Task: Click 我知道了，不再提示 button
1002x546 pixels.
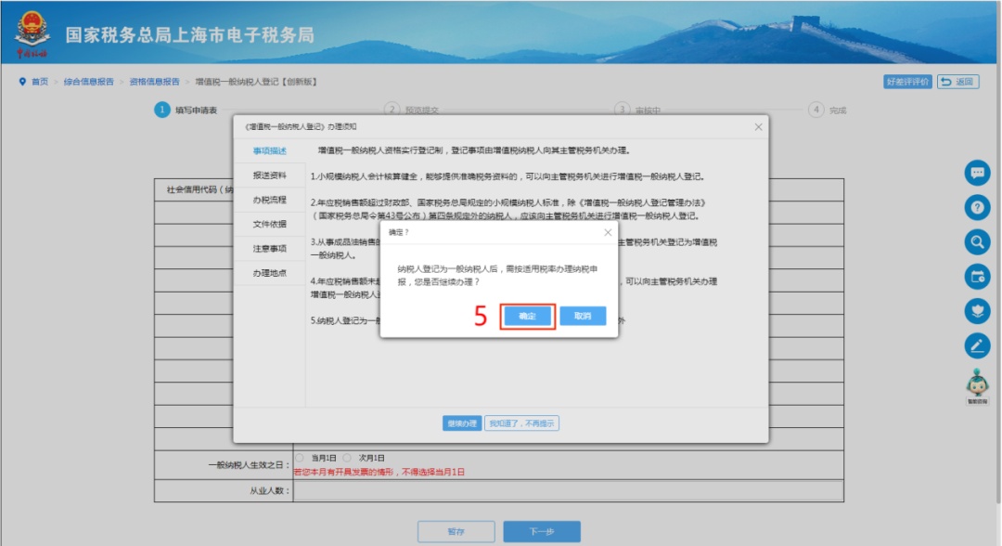Action: click(521, 423)
